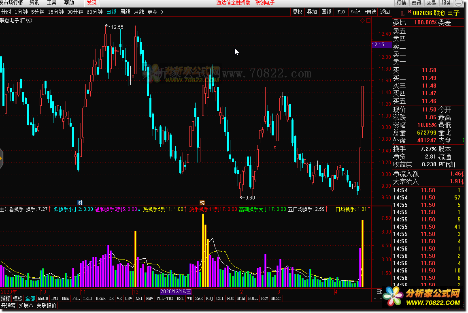The height and width of the screenshot is (313, 468).
Task: Click the small window icon above the chart
Action: [x=368, y=20]
